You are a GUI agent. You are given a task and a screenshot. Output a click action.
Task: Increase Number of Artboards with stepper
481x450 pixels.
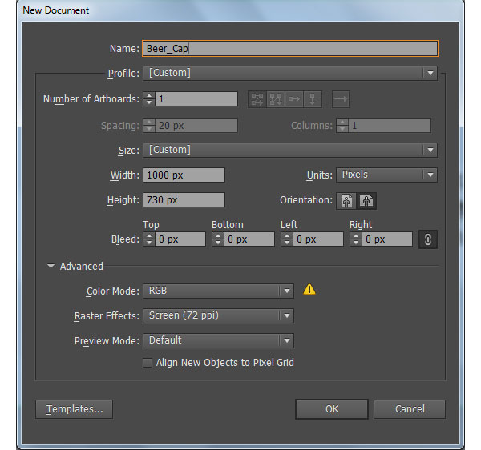pos(149,96)
